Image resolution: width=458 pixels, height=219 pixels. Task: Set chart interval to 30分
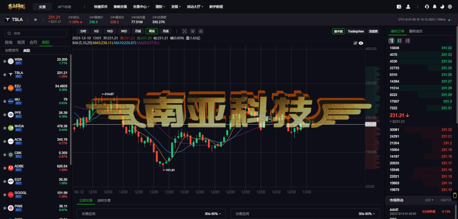124,31
